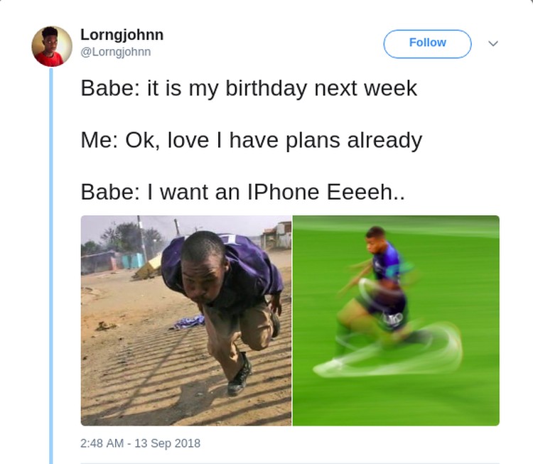Click the Follow button
Screen dimensions: 533x464
point(427,43)
